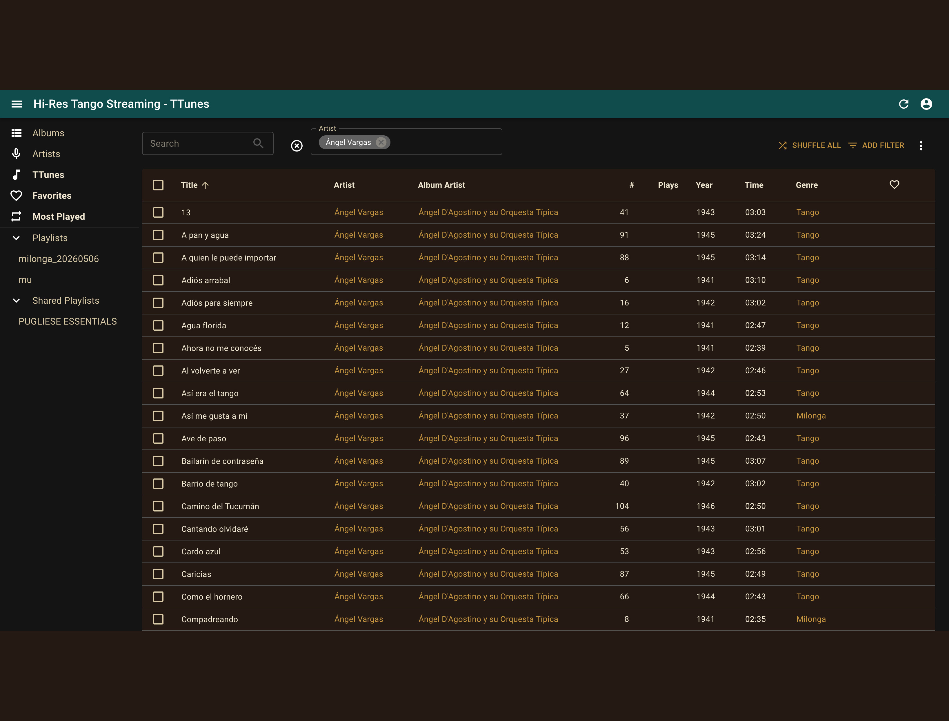
Task: Check the Camino del Tucumán row box
Action: 158,507
